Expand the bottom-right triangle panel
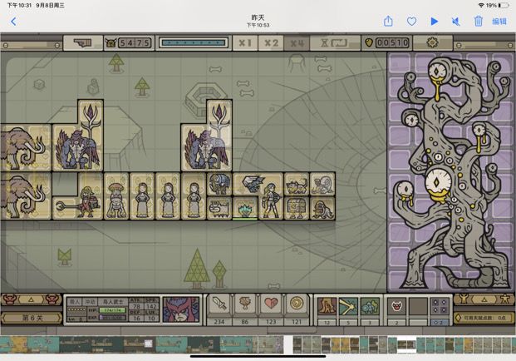Image resolution: width=516 pixels, height=361 pixels. [484, 299]
